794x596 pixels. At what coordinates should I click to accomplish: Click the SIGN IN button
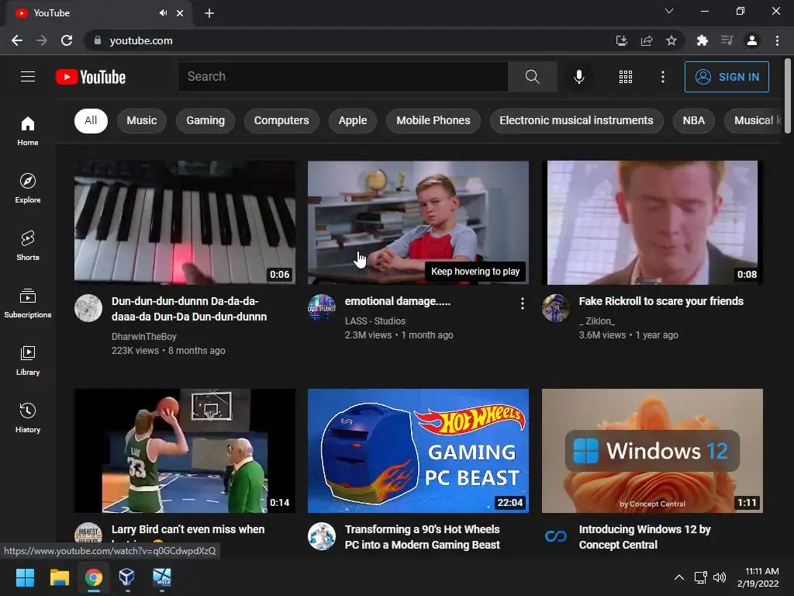pos(727,77)
